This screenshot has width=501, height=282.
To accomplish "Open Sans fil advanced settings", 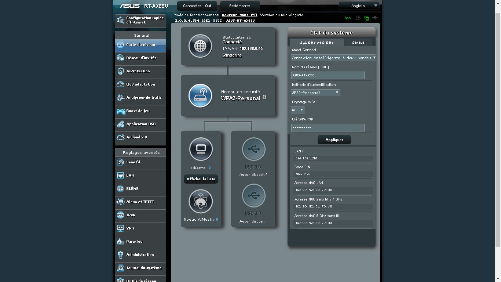I will coord(140,162).
